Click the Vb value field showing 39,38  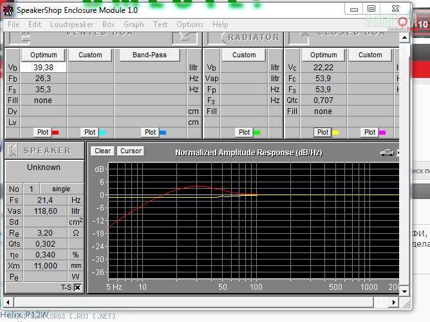click(43, 68)
